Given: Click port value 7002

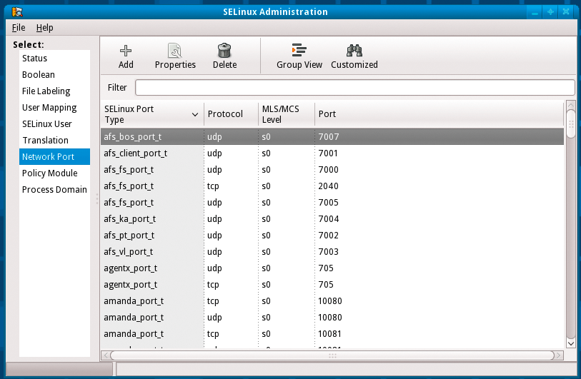Looking at the screenshot, I should (x=328, y=235).
